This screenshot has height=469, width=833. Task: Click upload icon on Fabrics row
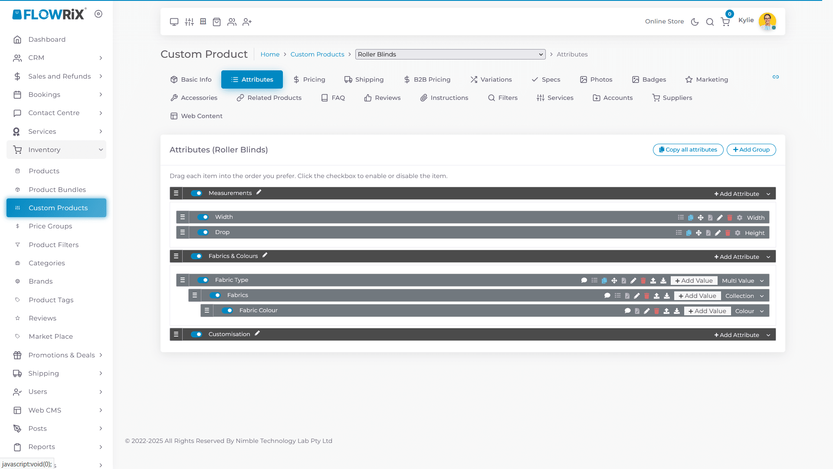click(656, 296)
